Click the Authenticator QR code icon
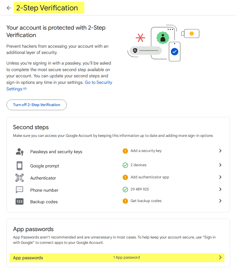Viewport: 236px width, 269px height. coord(20,178)
